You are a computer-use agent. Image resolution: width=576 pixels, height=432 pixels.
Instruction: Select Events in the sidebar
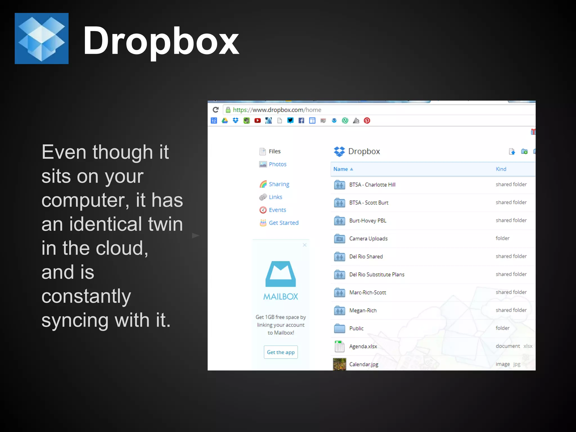(x=273, y=210)
